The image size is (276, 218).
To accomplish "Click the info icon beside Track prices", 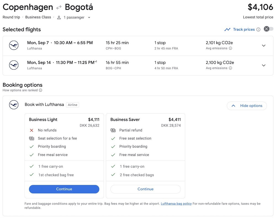I will tap(258, 29).
